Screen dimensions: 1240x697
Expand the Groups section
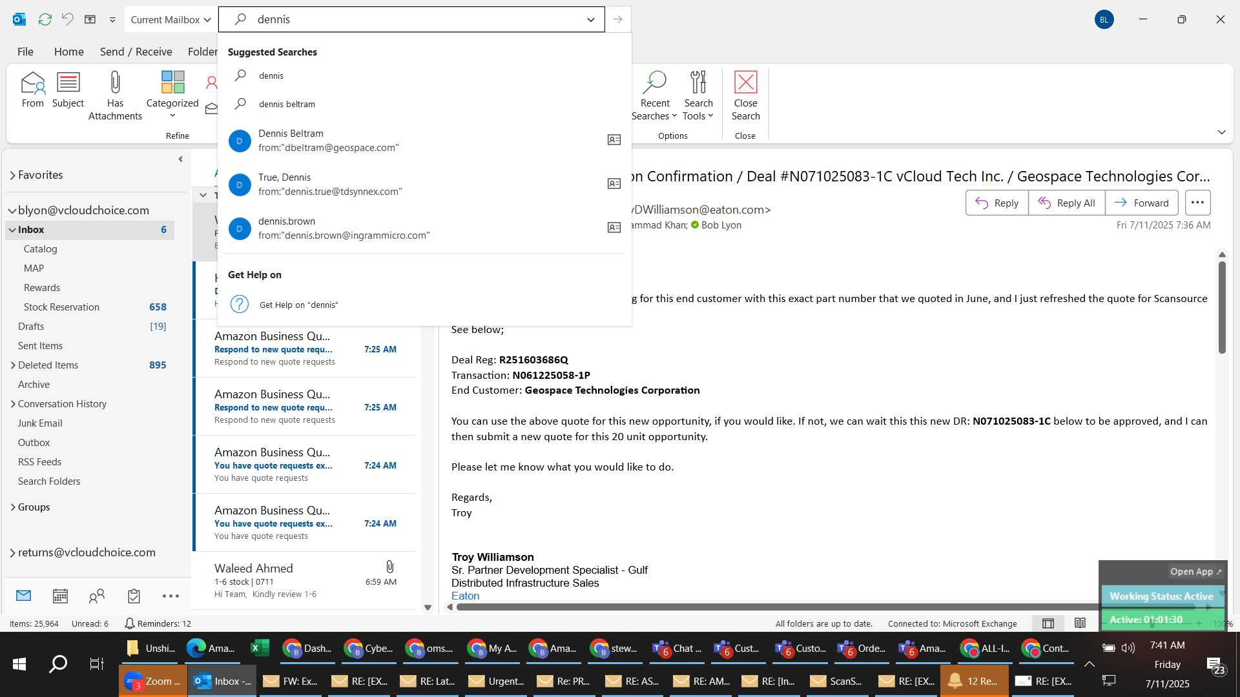point(12,507)
